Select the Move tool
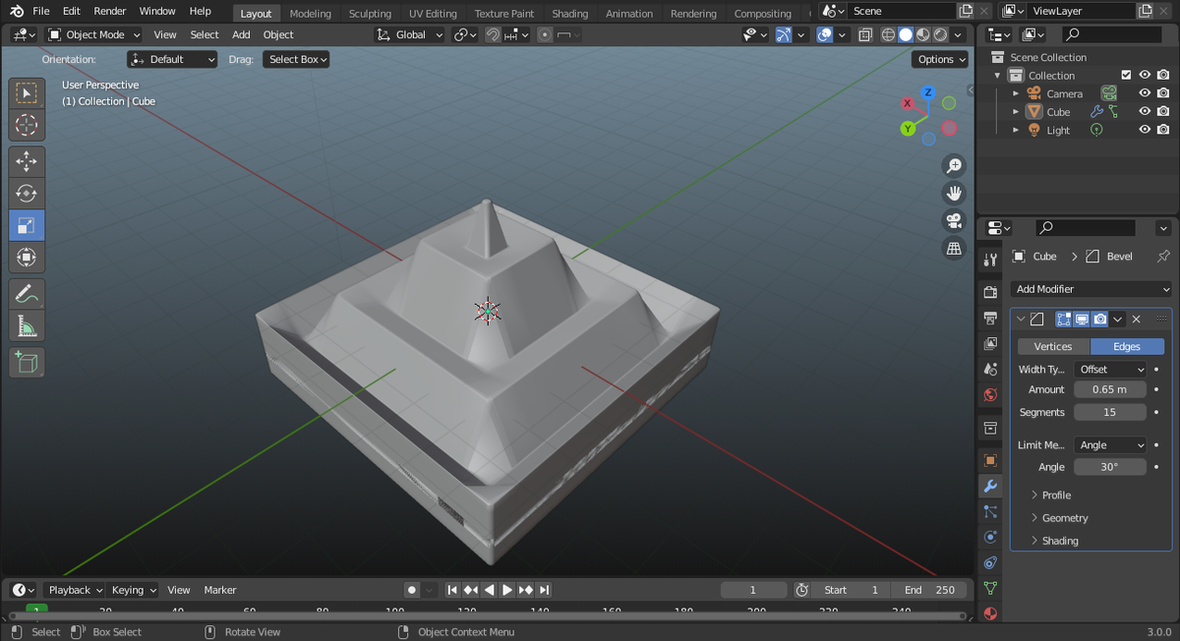This screenshot has width=1180, height=641. pos(27,161)
